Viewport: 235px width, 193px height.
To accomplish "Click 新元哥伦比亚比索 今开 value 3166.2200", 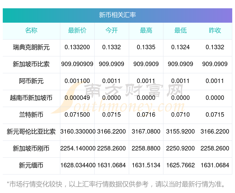I will pyautogui.click(x=111, y=132).
